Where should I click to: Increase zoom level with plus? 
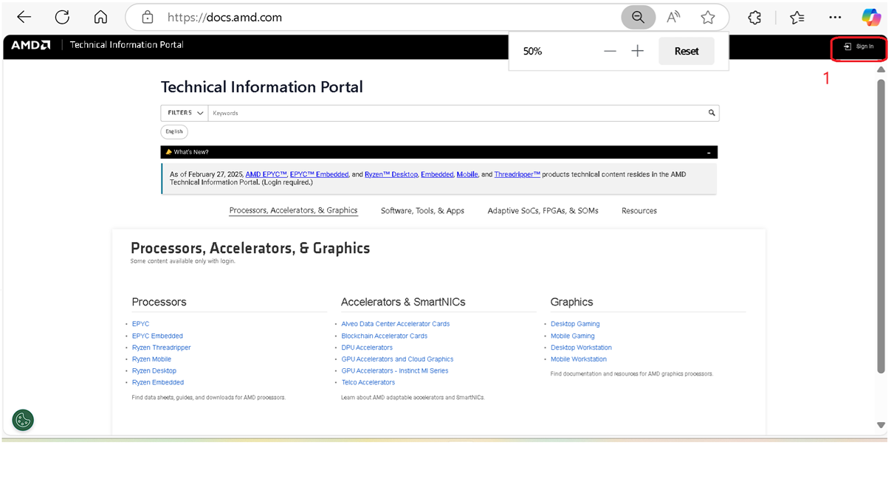point(638,51)
